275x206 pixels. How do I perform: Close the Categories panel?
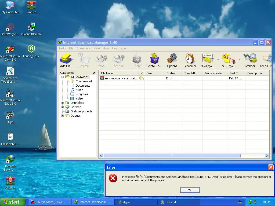(x=94, y=73)
